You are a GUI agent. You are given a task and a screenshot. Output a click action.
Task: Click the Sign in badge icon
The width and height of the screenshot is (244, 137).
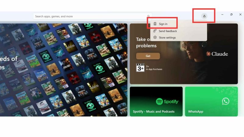pos(155,24)
